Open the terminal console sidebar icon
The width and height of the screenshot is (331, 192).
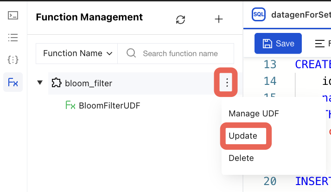point(13,15)
